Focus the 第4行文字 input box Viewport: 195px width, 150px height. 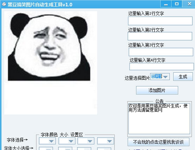[x=161, y=66]
